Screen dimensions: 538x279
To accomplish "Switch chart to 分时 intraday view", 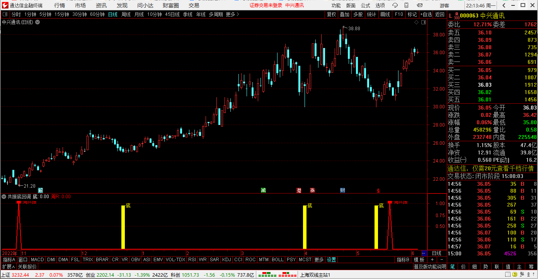I will click(x=16, y=14).
